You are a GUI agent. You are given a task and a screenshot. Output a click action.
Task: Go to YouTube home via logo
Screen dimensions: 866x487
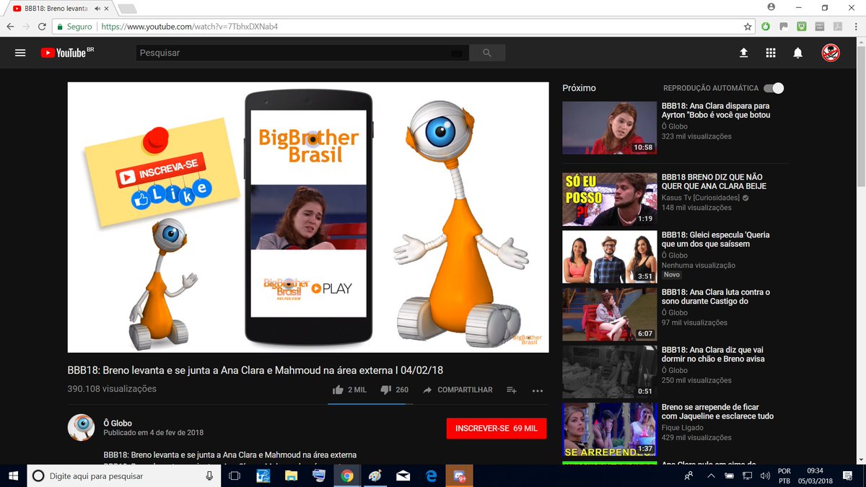point(67,53)
